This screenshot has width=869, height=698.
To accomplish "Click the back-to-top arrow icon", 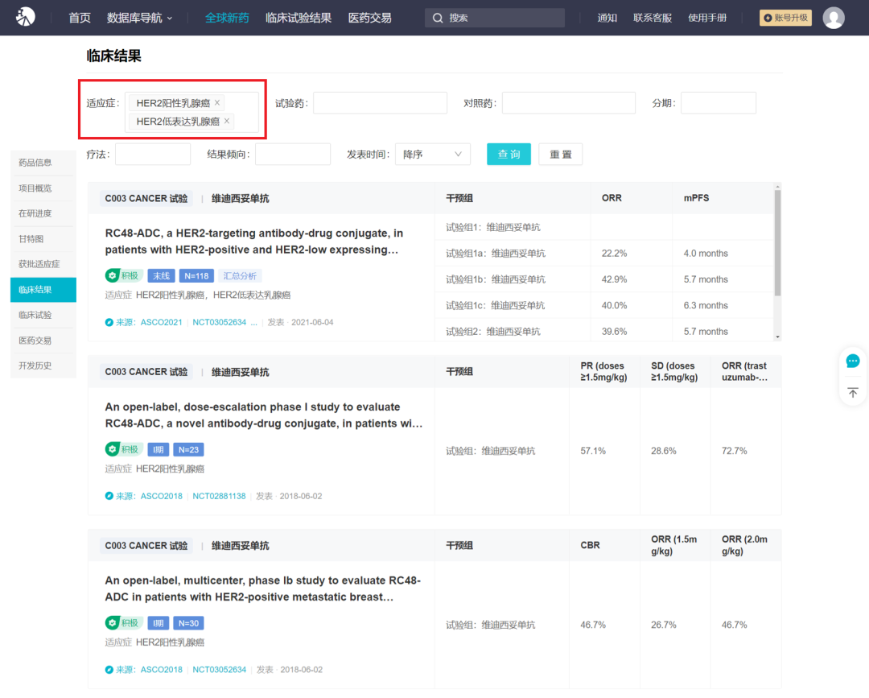I will [853, 393].
